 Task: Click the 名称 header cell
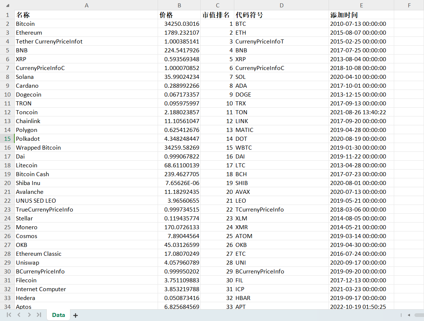tap(86, 15)
